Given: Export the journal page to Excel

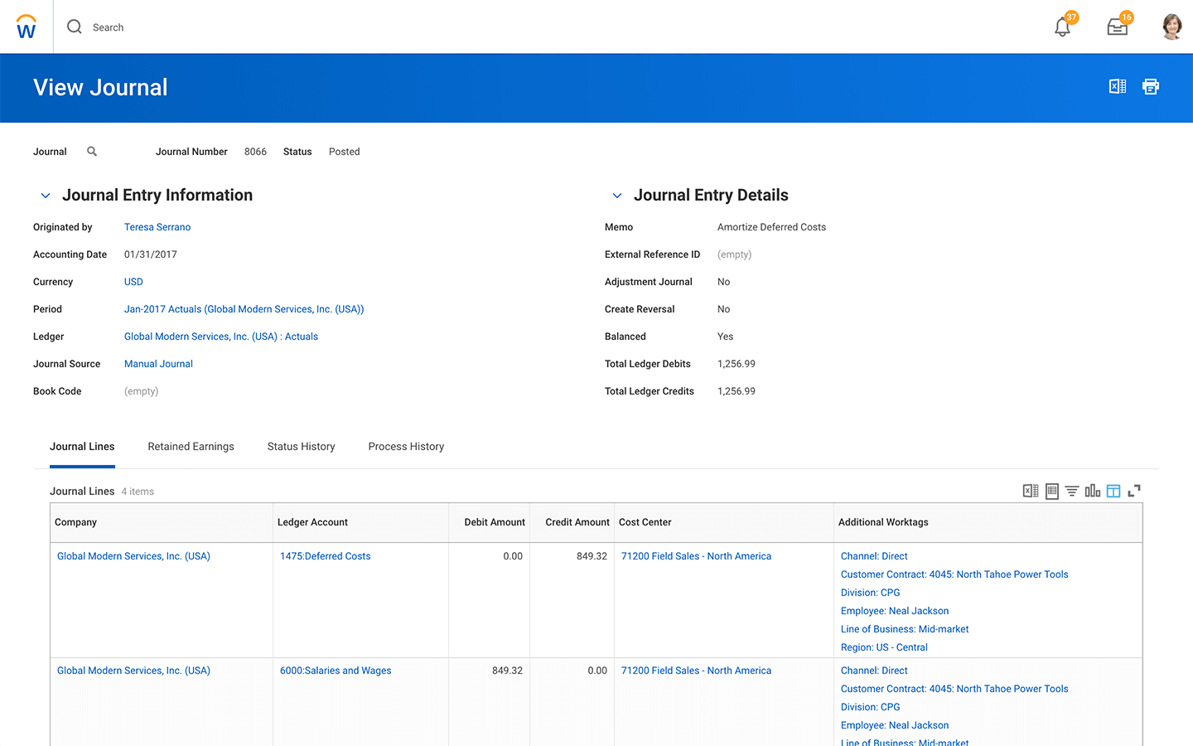Looking at the screenshot, I should tap(1118, 86).
